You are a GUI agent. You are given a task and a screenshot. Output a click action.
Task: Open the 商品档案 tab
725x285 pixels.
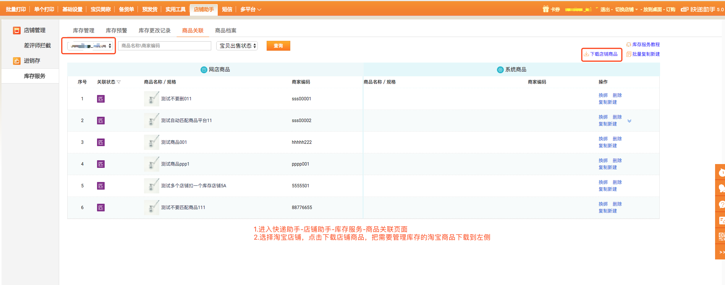tap(225, 31)
